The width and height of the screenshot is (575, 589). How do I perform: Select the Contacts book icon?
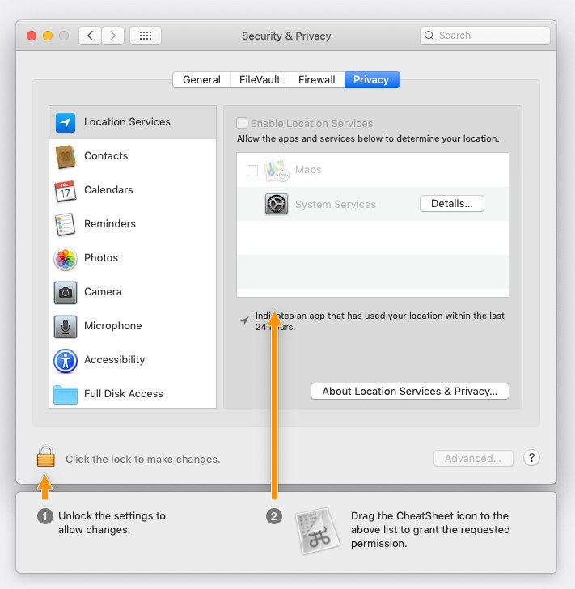click(x=66, y=157)
